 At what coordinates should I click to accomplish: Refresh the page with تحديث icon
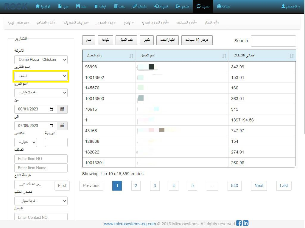tap(199, 6)
